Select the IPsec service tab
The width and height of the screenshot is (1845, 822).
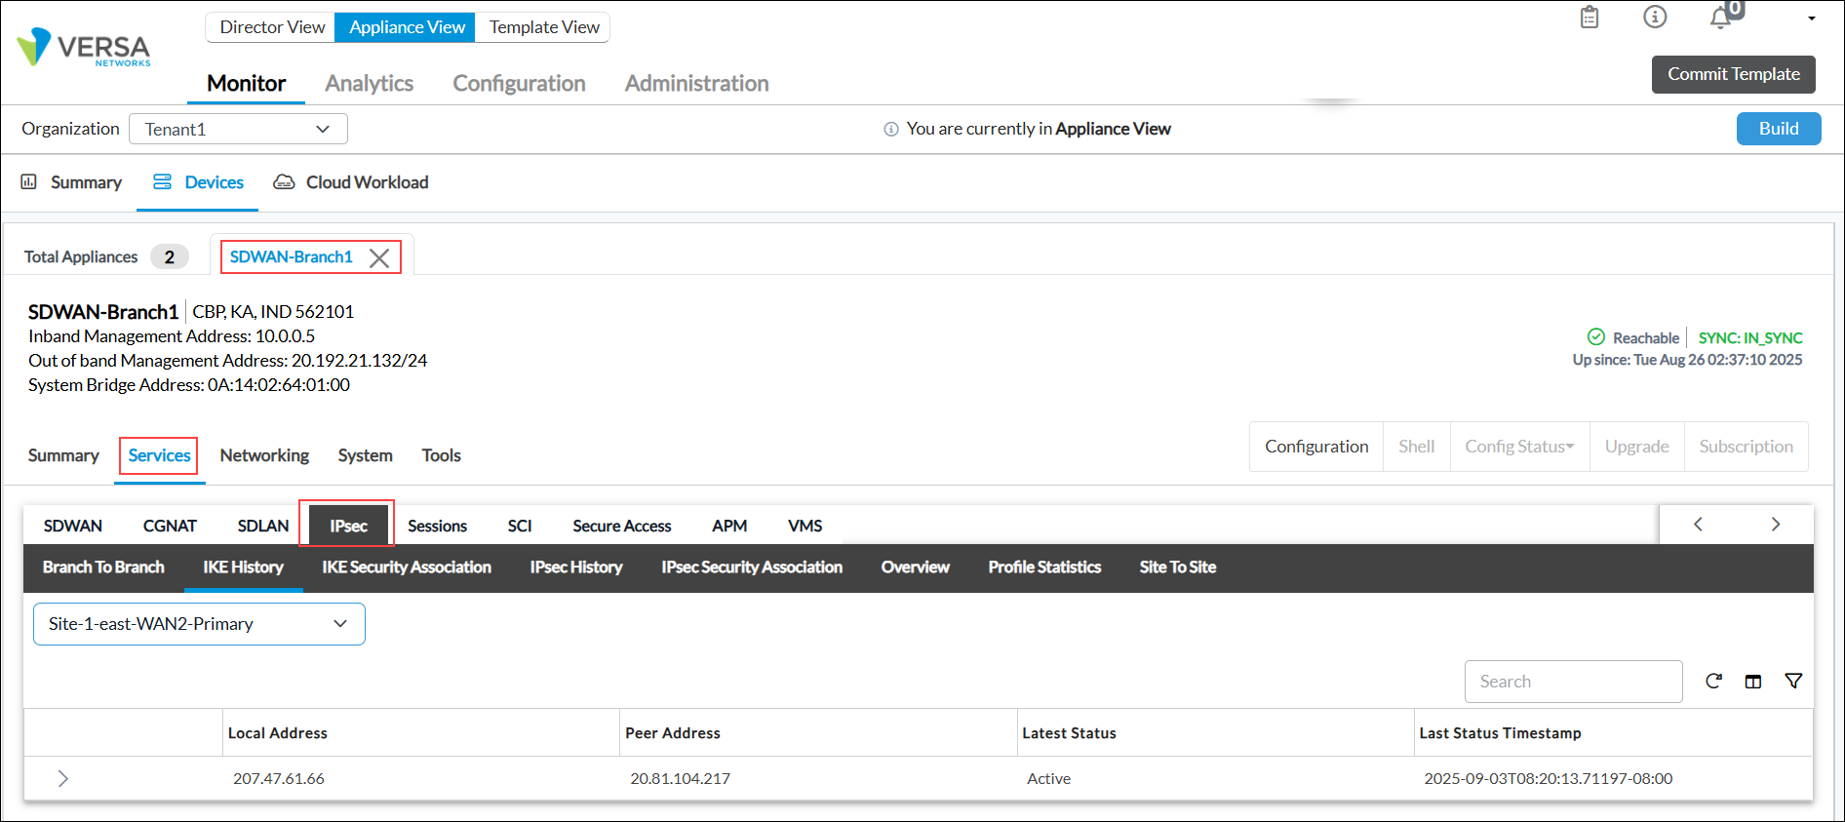point(348,526)
